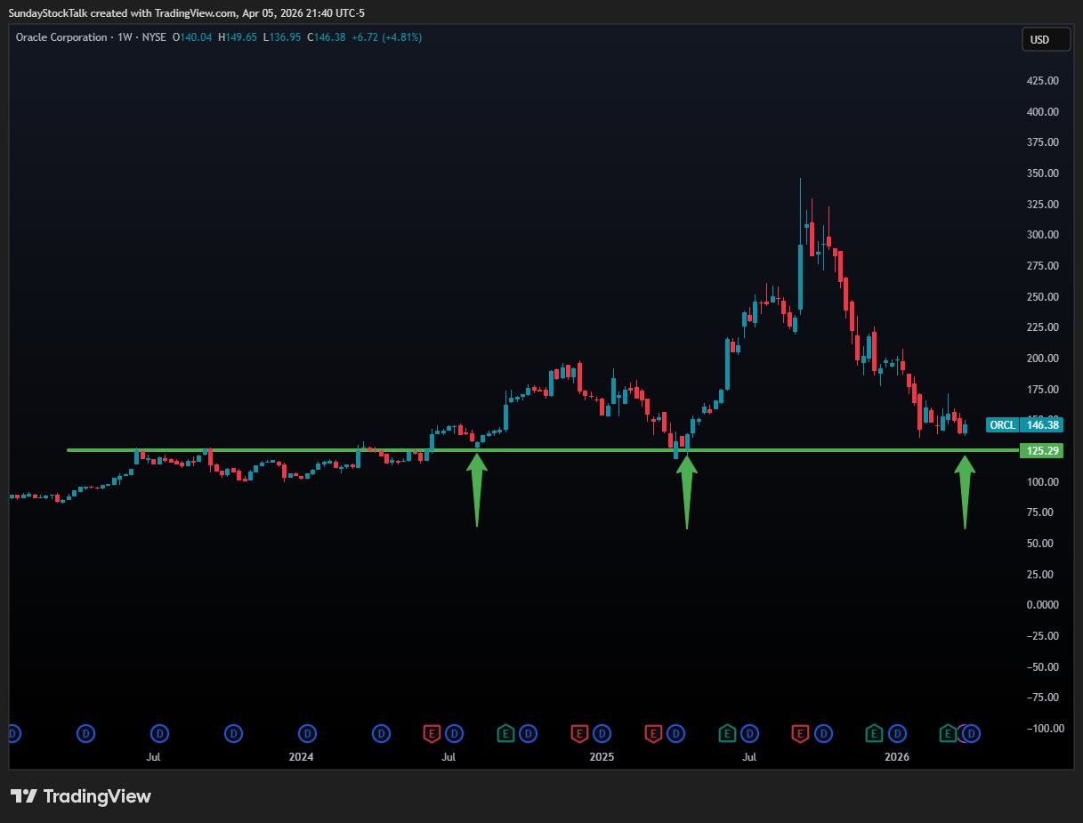Screen dimensions: 1083x823
Task: Click the dividend marker directly above the 2026 label
Action: [x=898, y=734]
